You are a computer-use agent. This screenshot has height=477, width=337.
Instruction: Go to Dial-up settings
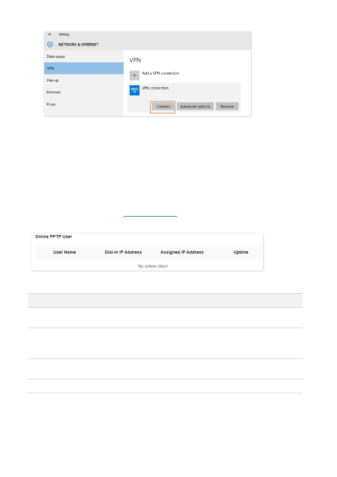click(x=53, y=80)
